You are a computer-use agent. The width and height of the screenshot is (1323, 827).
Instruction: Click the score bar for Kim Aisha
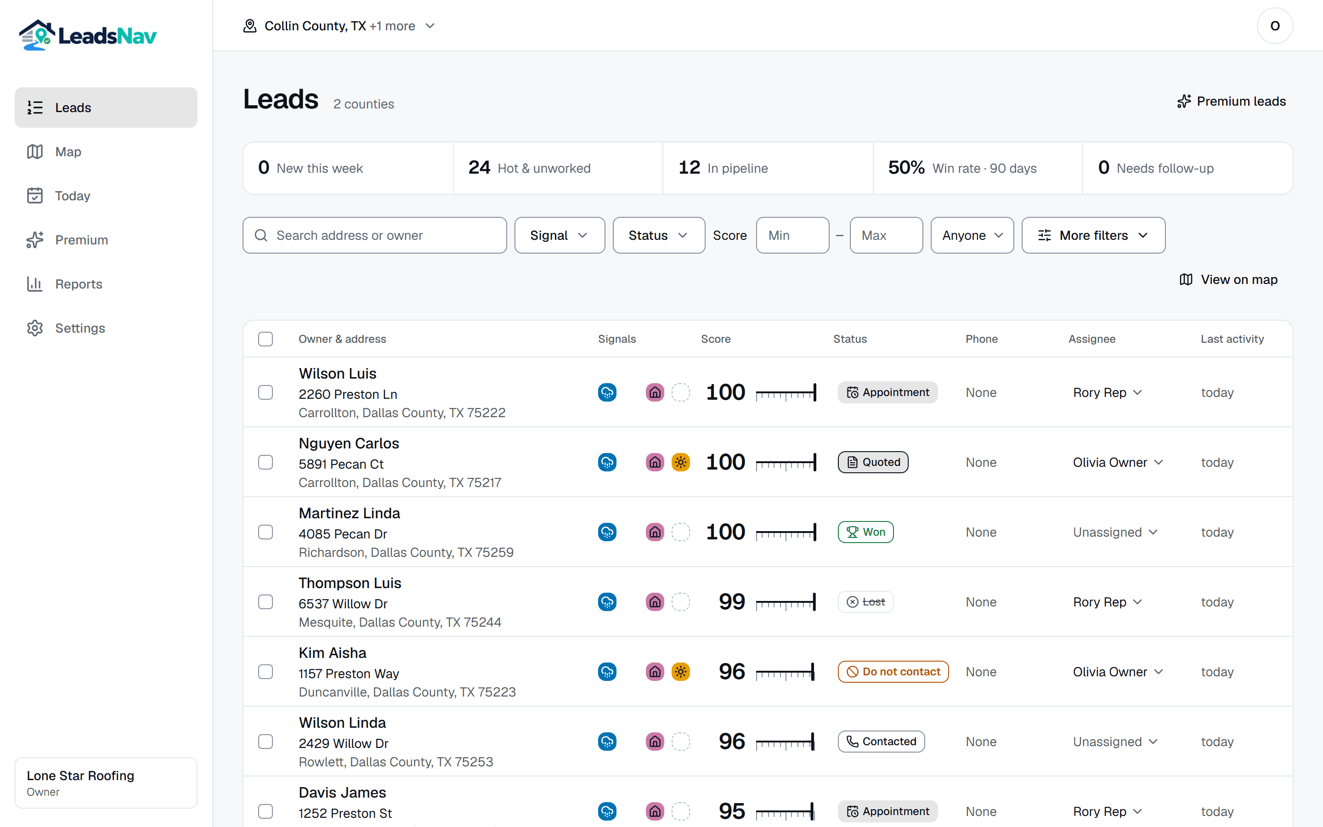pos(785,672)
